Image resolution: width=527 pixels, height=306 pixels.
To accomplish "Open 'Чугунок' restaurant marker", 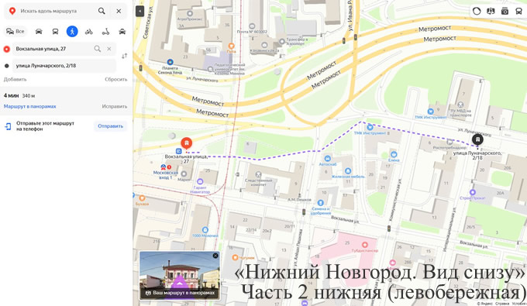I will point(236,258).
